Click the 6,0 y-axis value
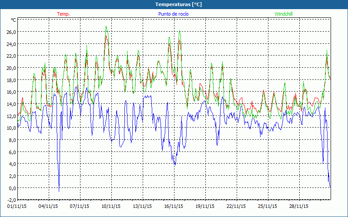348x217 pixels. coord(13,152)
